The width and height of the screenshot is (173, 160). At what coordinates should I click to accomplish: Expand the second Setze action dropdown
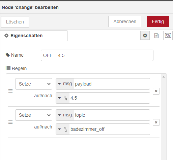tap(34, 115)
